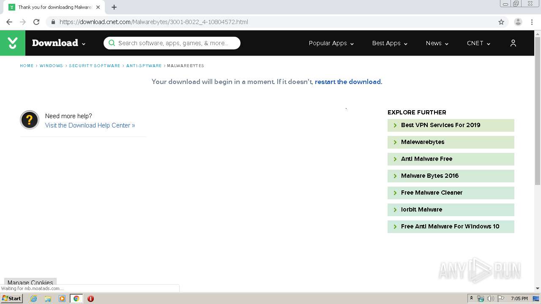This screenshot has width=541, height=304.
Task: Visit the Download Help Center link
Action: pos(90,125)
